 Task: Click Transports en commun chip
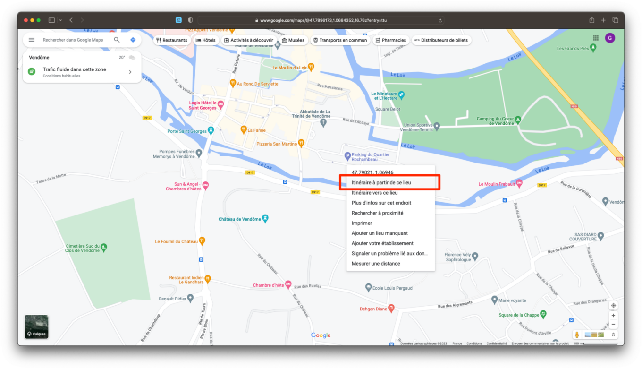pyautogui.click(x=339, y=40)
